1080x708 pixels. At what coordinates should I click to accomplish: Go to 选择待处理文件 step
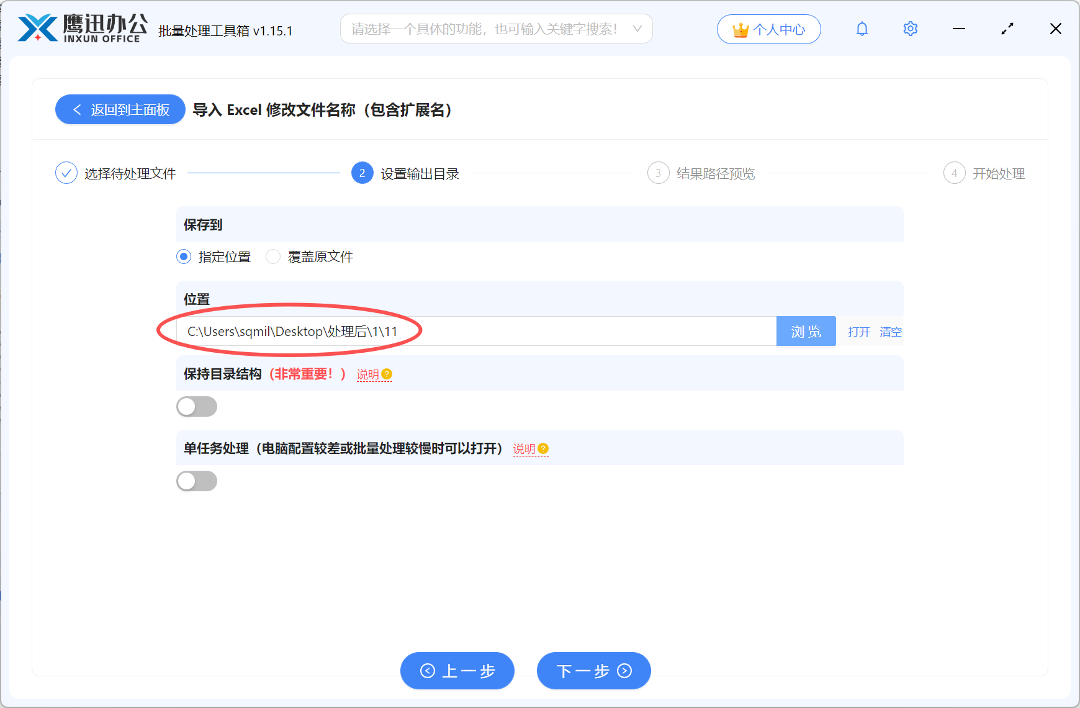[x=130, y=173]
